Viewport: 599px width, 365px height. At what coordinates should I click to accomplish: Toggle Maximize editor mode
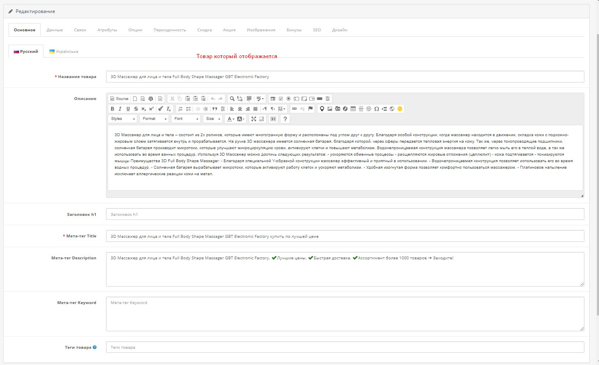tap(254, 119)
